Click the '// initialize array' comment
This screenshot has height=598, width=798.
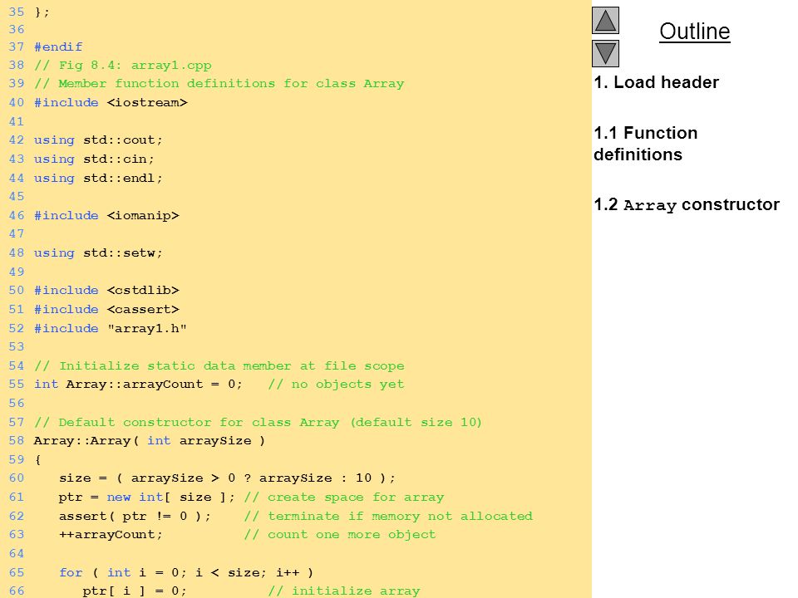pyautogui.click(x=344, y=591)
